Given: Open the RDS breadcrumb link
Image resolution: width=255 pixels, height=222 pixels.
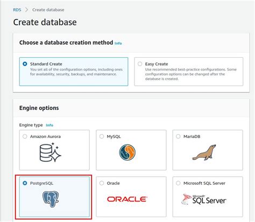Looking at the screenshot, I should 17,10.
